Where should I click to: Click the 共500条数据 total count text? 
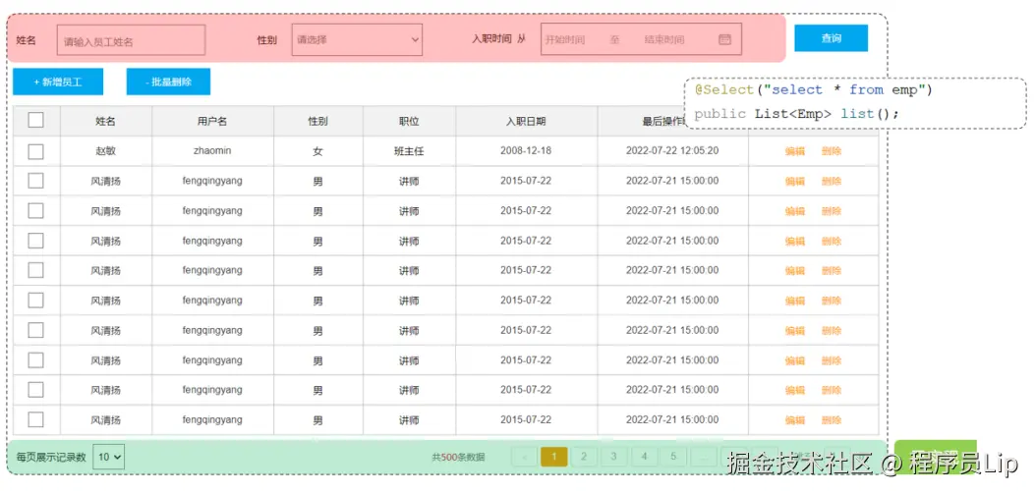[458, 457]
